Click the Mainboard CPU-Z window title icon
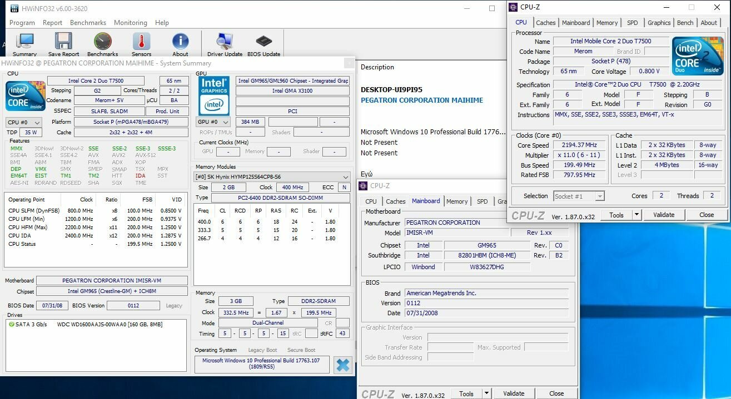Image resolution: width=731 pixels, height=399 pixels. [364, 186]
